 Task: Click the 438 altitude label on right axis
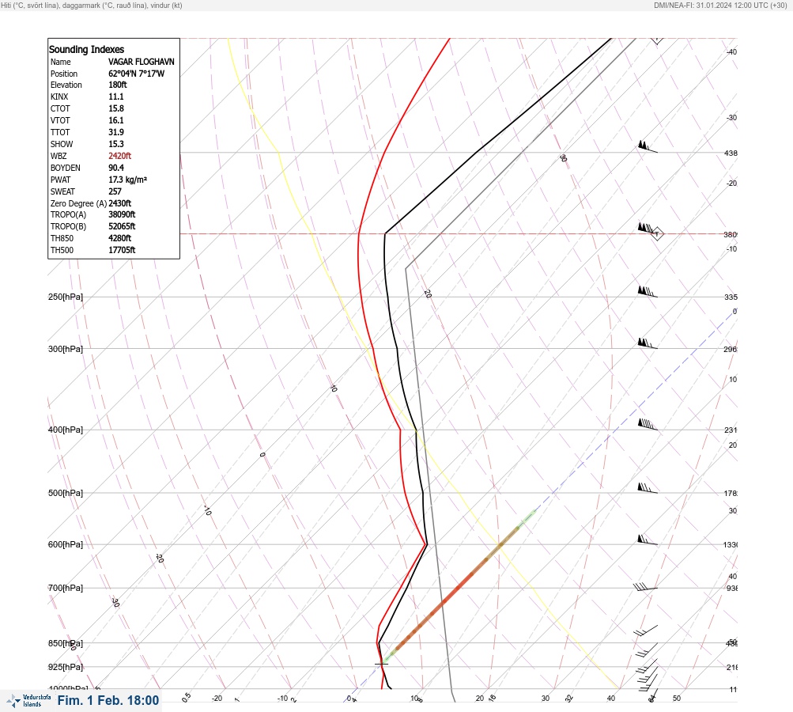tap(731, 153)
